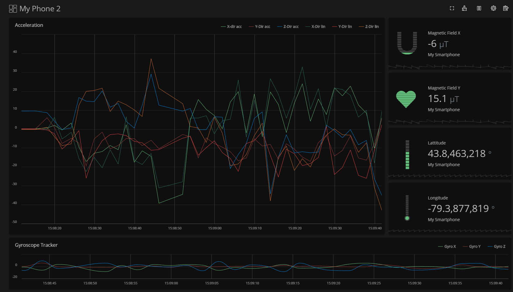Image resolution: width=513 pixels, height=292 pixels.
Task: Toggle the X-dir acc series in the legend
Action: coord(231,27)
